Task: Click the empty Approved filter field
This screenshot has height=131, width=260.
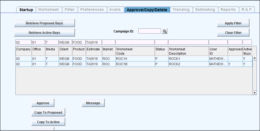Action: click(235, 42)
